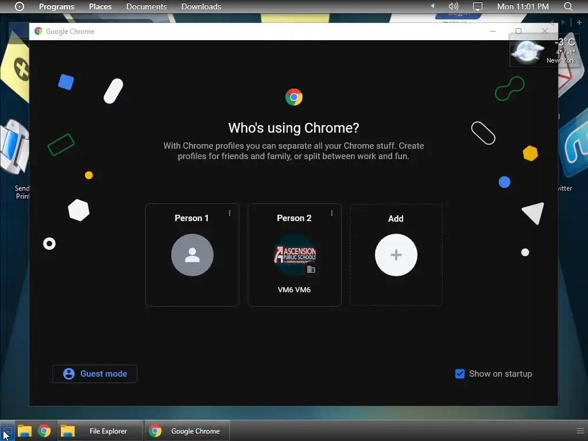Click the Add card label

(396, 219)
